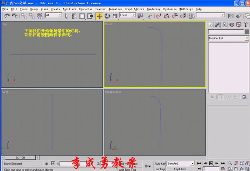Activate the Select and Scale tool
Viewport: 250px width, 171px height.
point(115,16)
